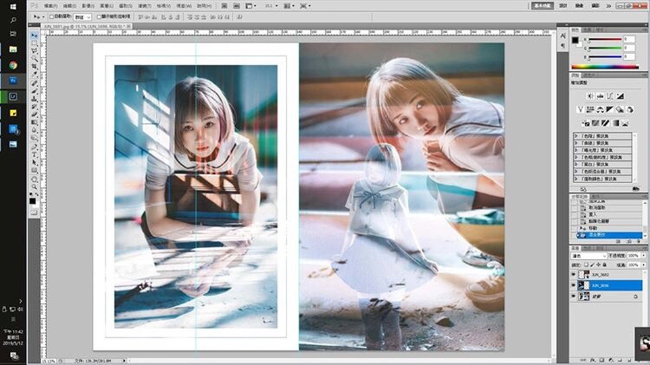Select the Zoom magnifier tool in the toolbox
Viewport: 650px width, 365px height.
point(34,187)
